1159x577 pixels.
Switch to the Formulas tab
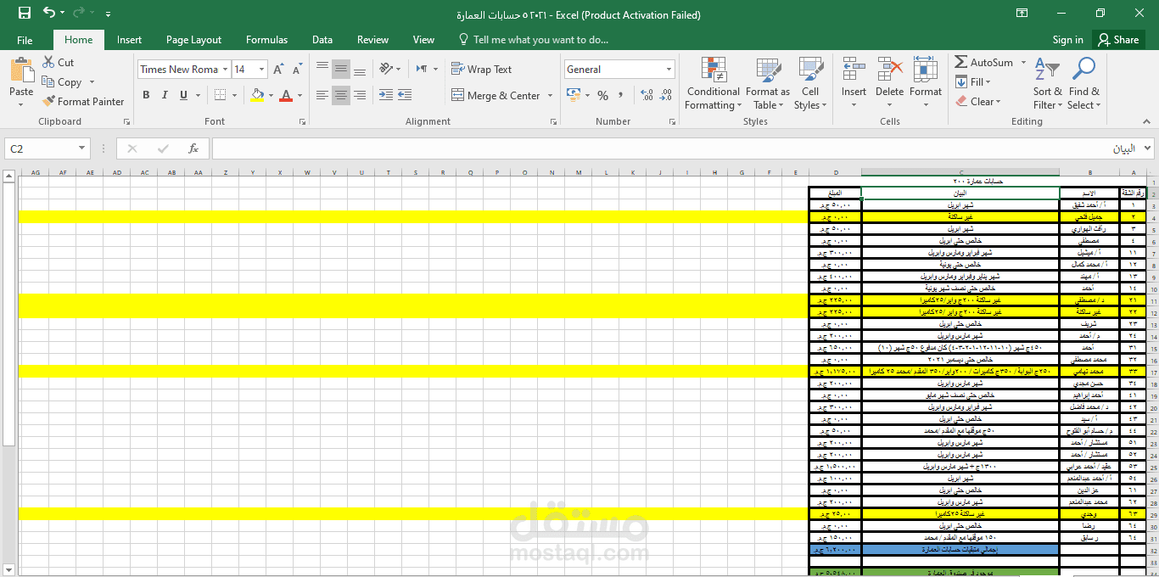pyautogui.click(x=266, y=40)
